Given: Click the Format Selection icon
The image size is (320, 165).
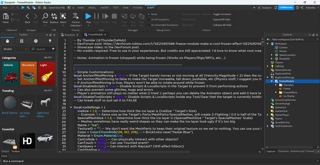Looking at the screenshot, I should 76,16.
